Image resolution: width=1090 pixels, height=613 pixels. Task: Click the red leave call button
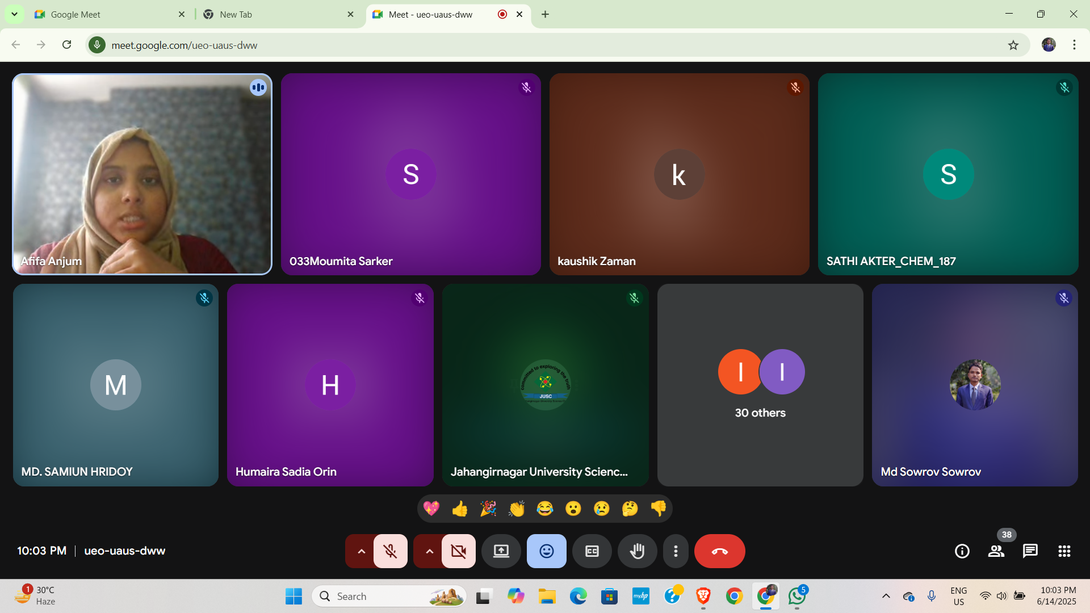coord(719,551)
